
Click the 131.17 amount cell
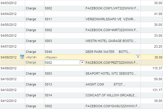[x=157, y=90]
